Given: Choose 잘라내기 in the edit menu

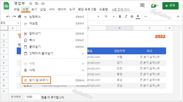Looking at the screenshot, I should [54, 34].
